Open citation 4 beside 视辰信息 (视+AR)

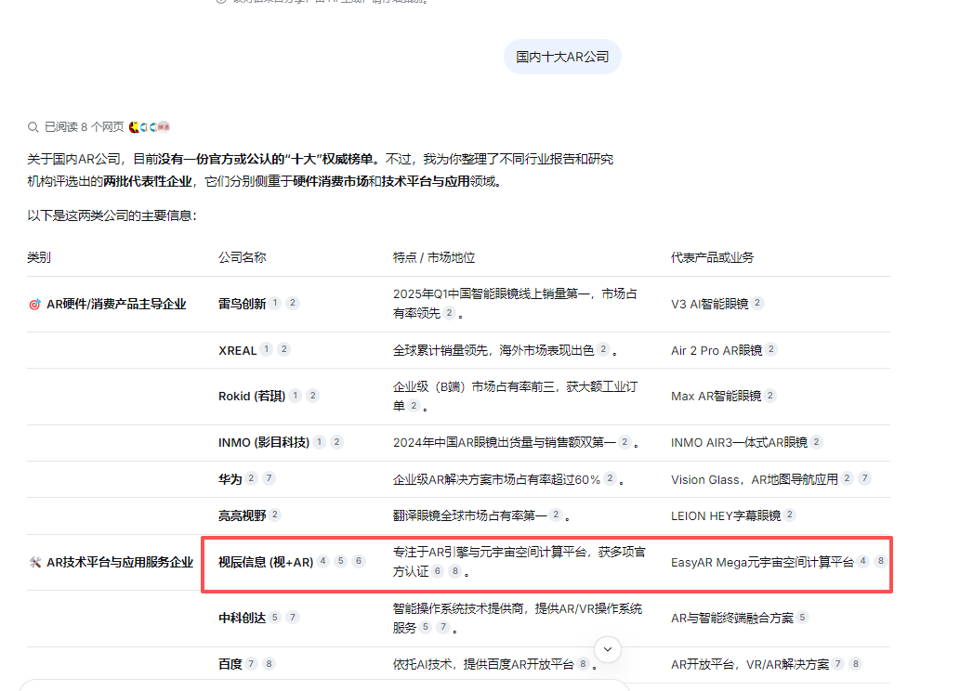(x=323, y=561)
